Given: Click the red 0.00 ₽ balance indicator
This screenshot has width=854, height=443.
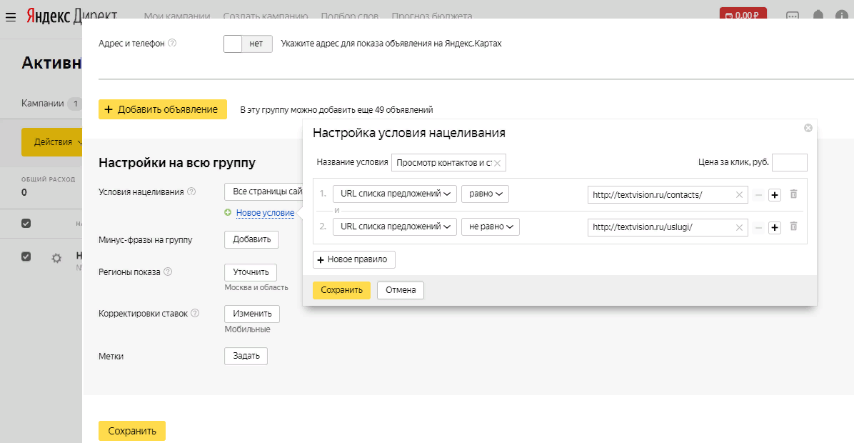Looking at the screenshot, I should click(x=743, y=12).
